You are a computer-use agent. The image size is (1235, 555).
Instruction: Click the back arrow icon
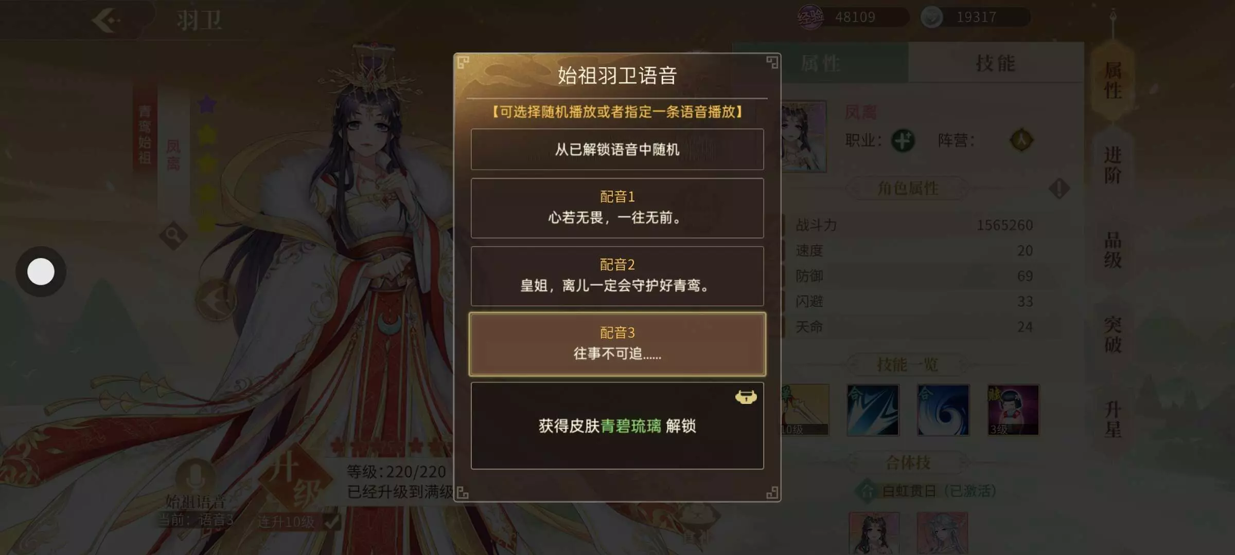[x=107, y=21]
